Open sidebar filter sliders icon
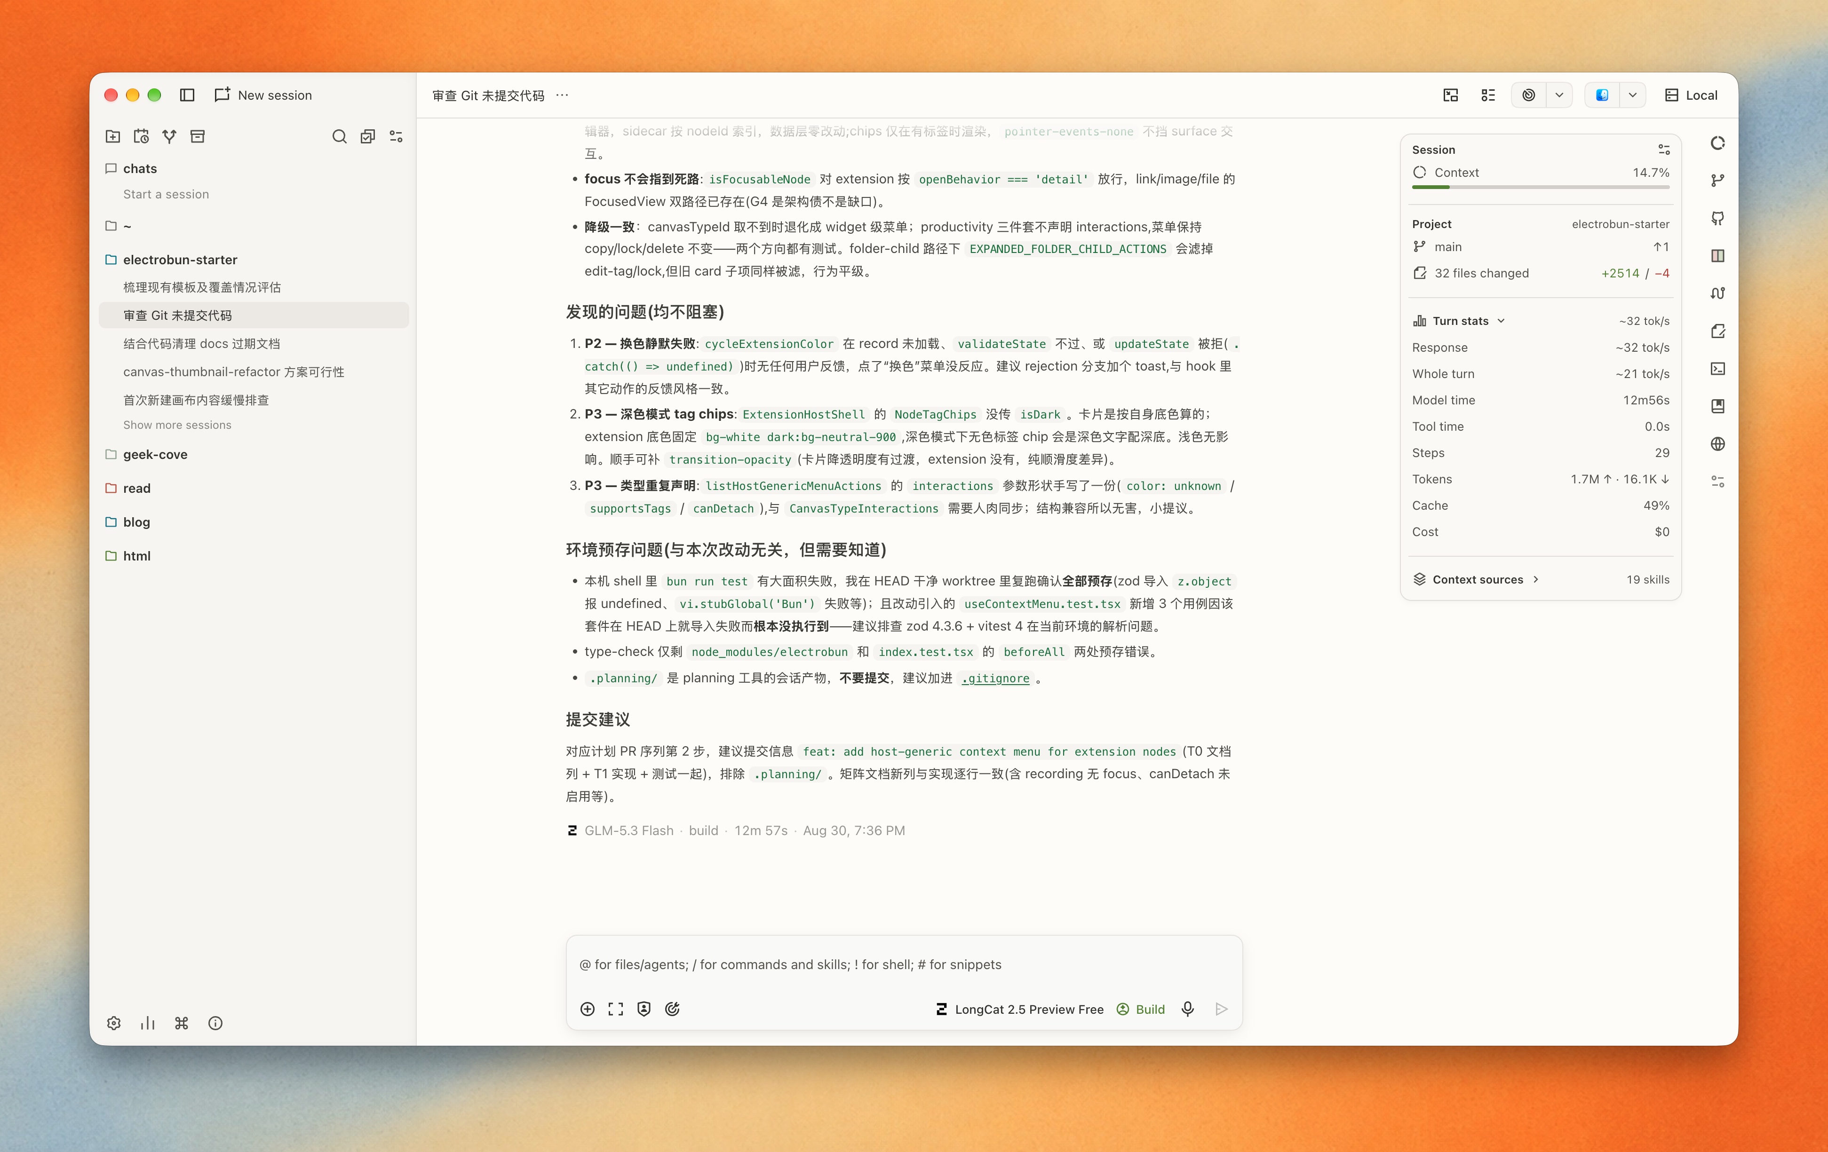Viewport: 1828px width, 1152px height. 396,137
